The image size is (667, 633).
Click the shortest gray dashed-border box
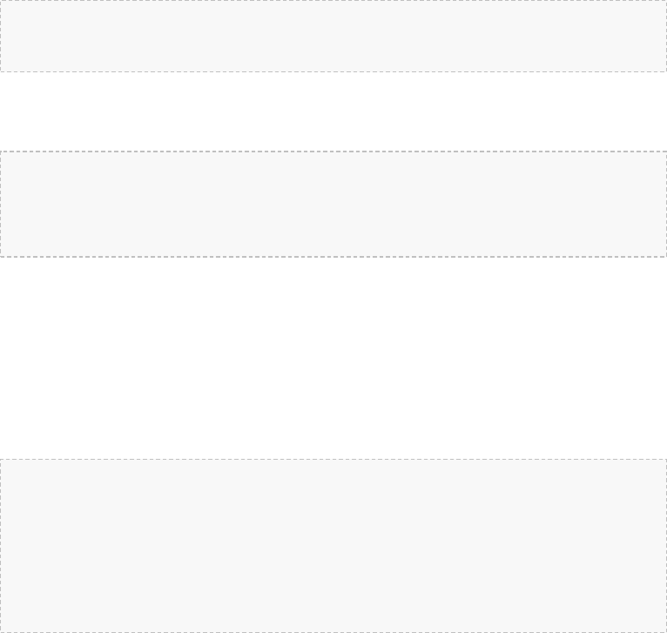click(x=333, y=36)
